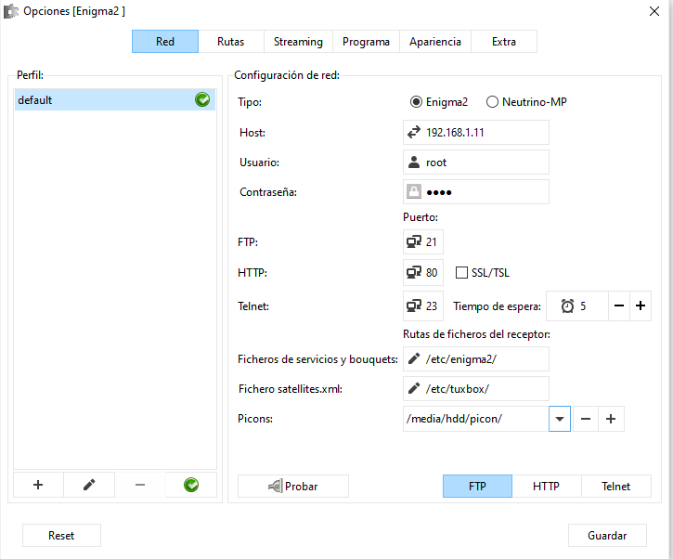Open the Apariencia tab

point(434,42)
